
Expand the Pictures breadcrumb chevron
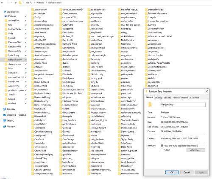click(x=46, y=3)
